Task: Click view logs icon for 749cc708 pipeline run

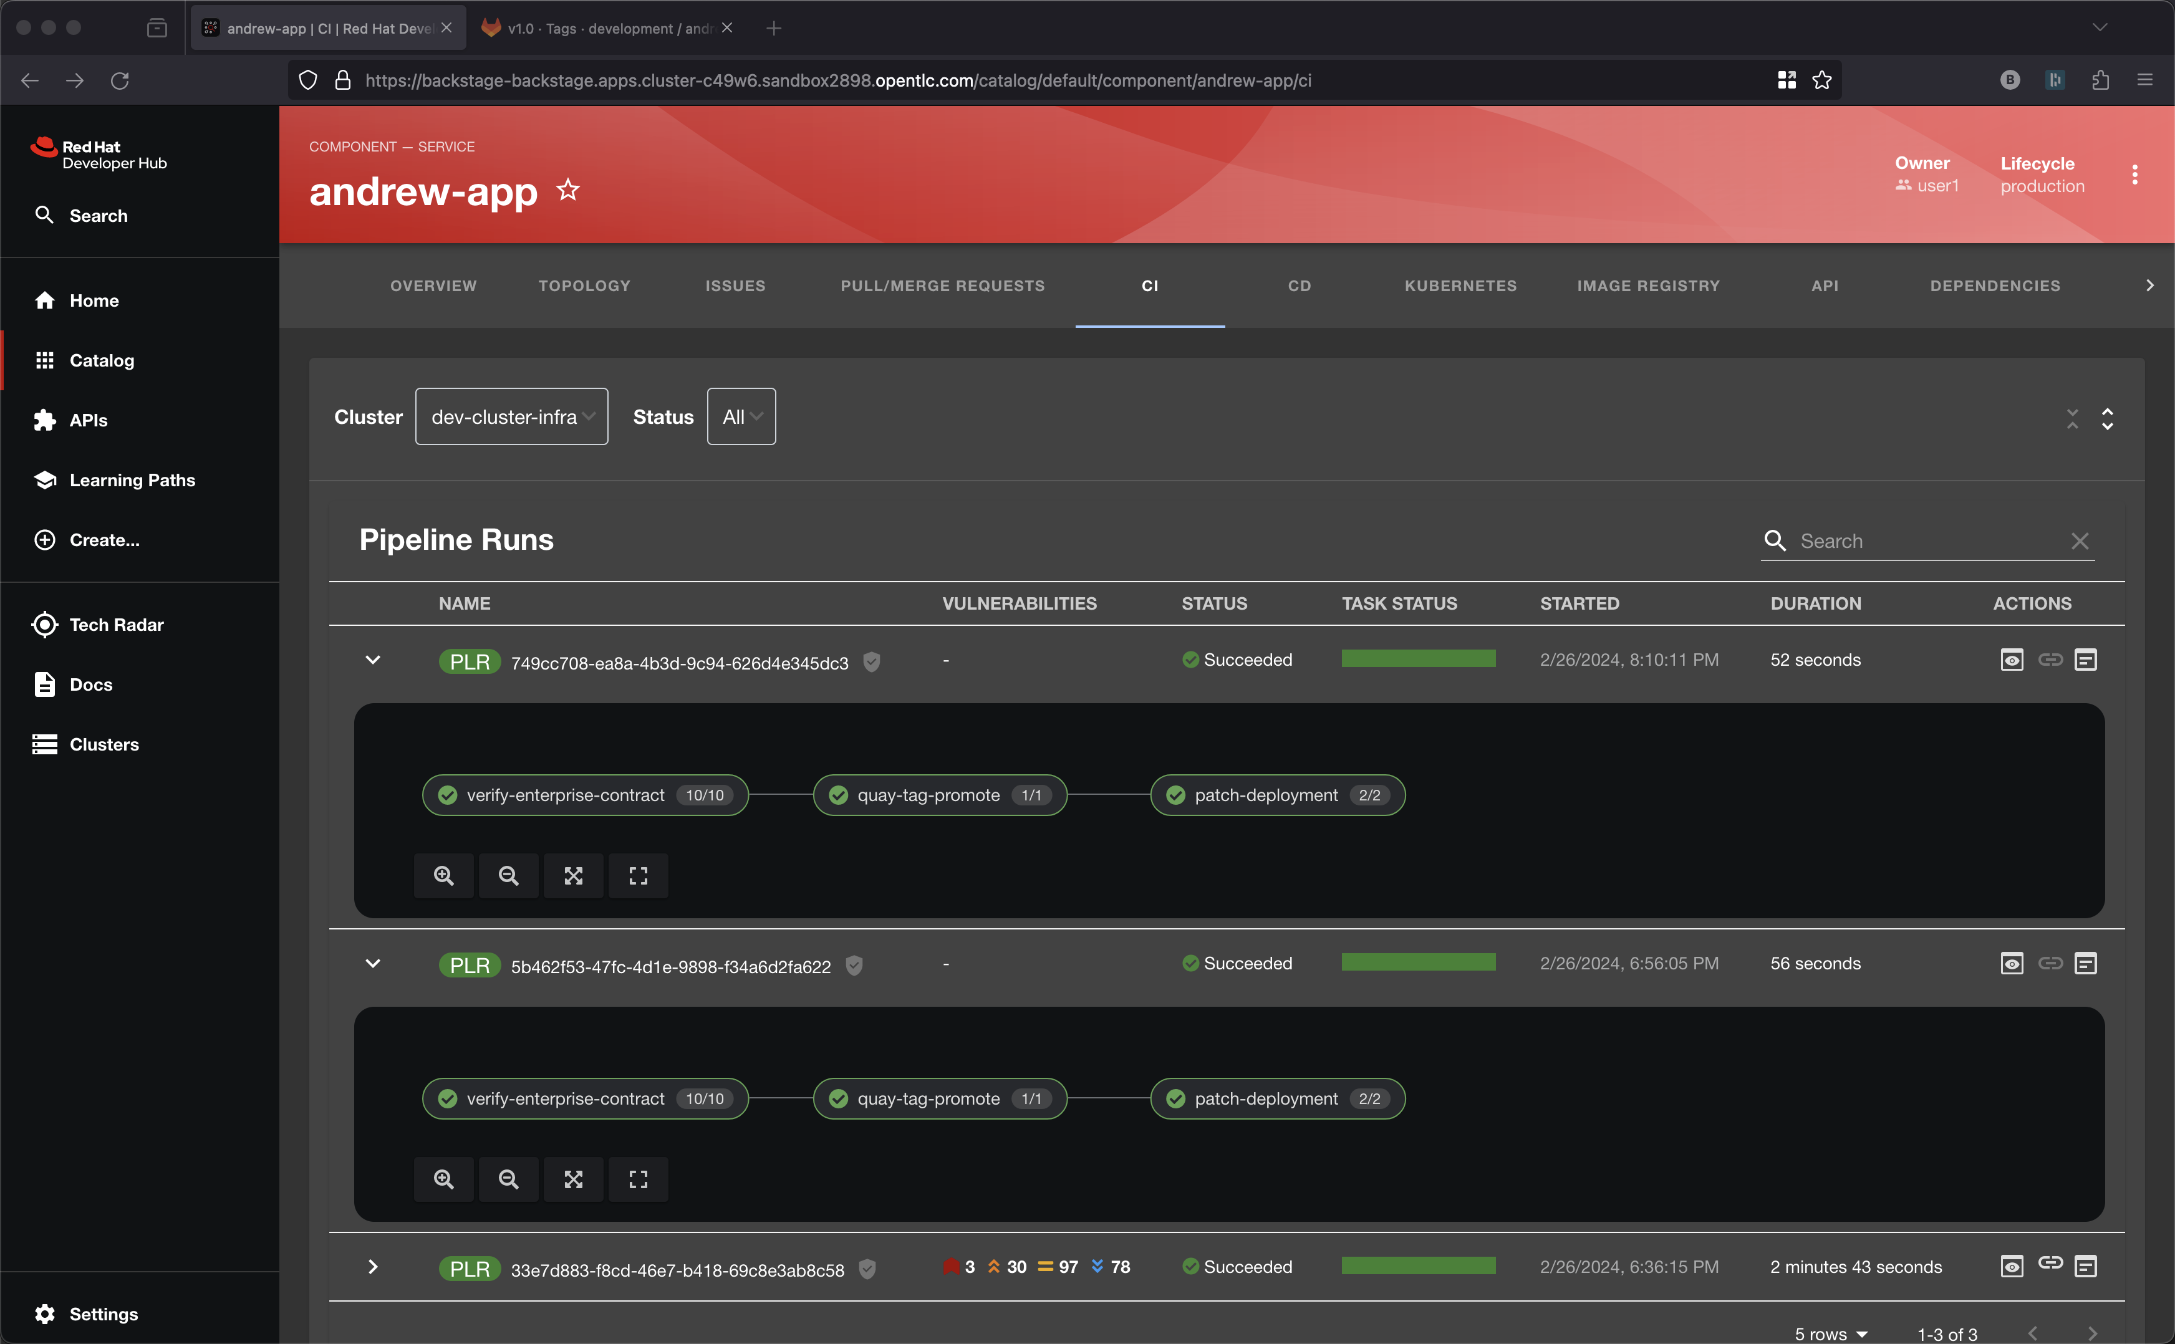Action: point(2012,660)
